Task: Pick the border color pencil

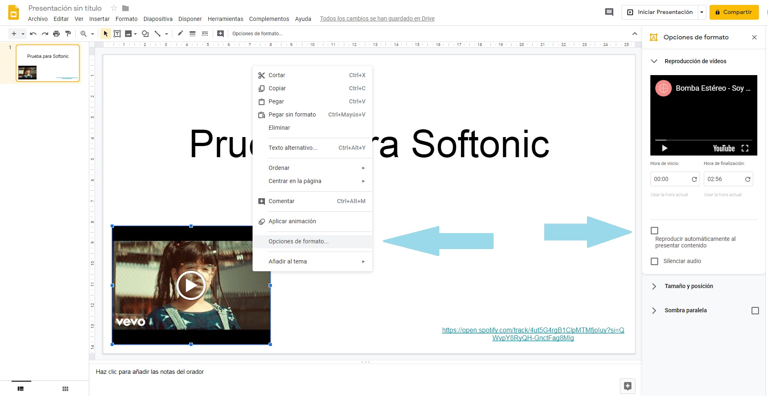Action: 180,34
